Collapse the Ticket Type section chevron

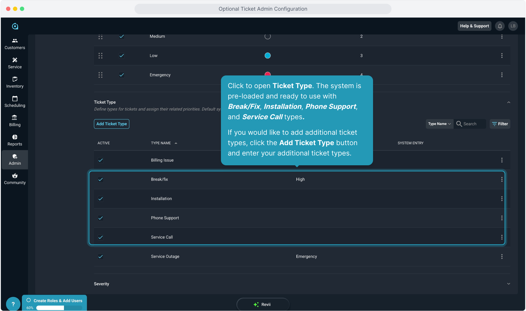508,102
